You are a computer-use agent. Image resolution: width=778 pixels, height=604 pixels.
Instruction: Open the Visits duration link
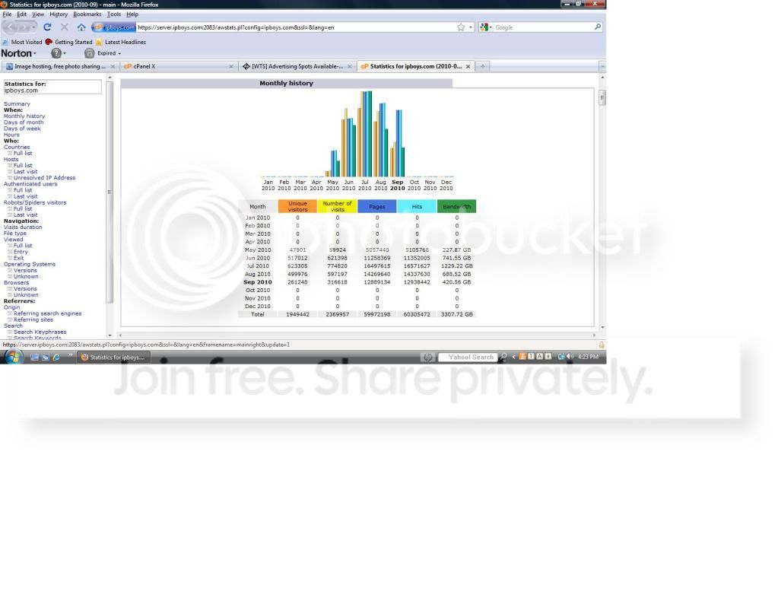[x=23, y=227]
